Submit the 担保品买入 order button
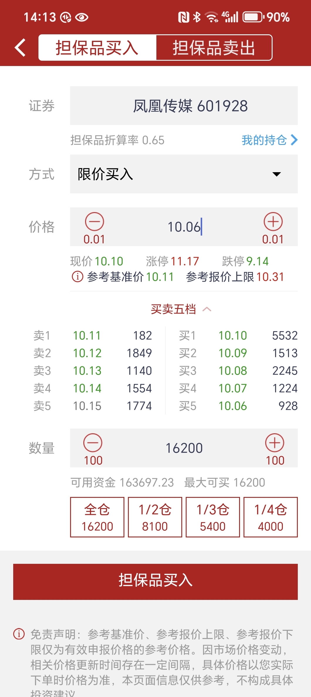This screenshot has height=697, width=311. tap(155, 582)
